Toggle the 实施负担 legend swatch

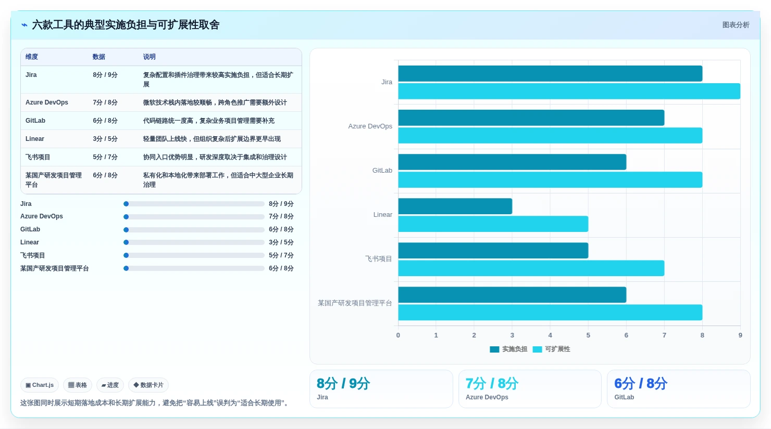coord(494,349)
